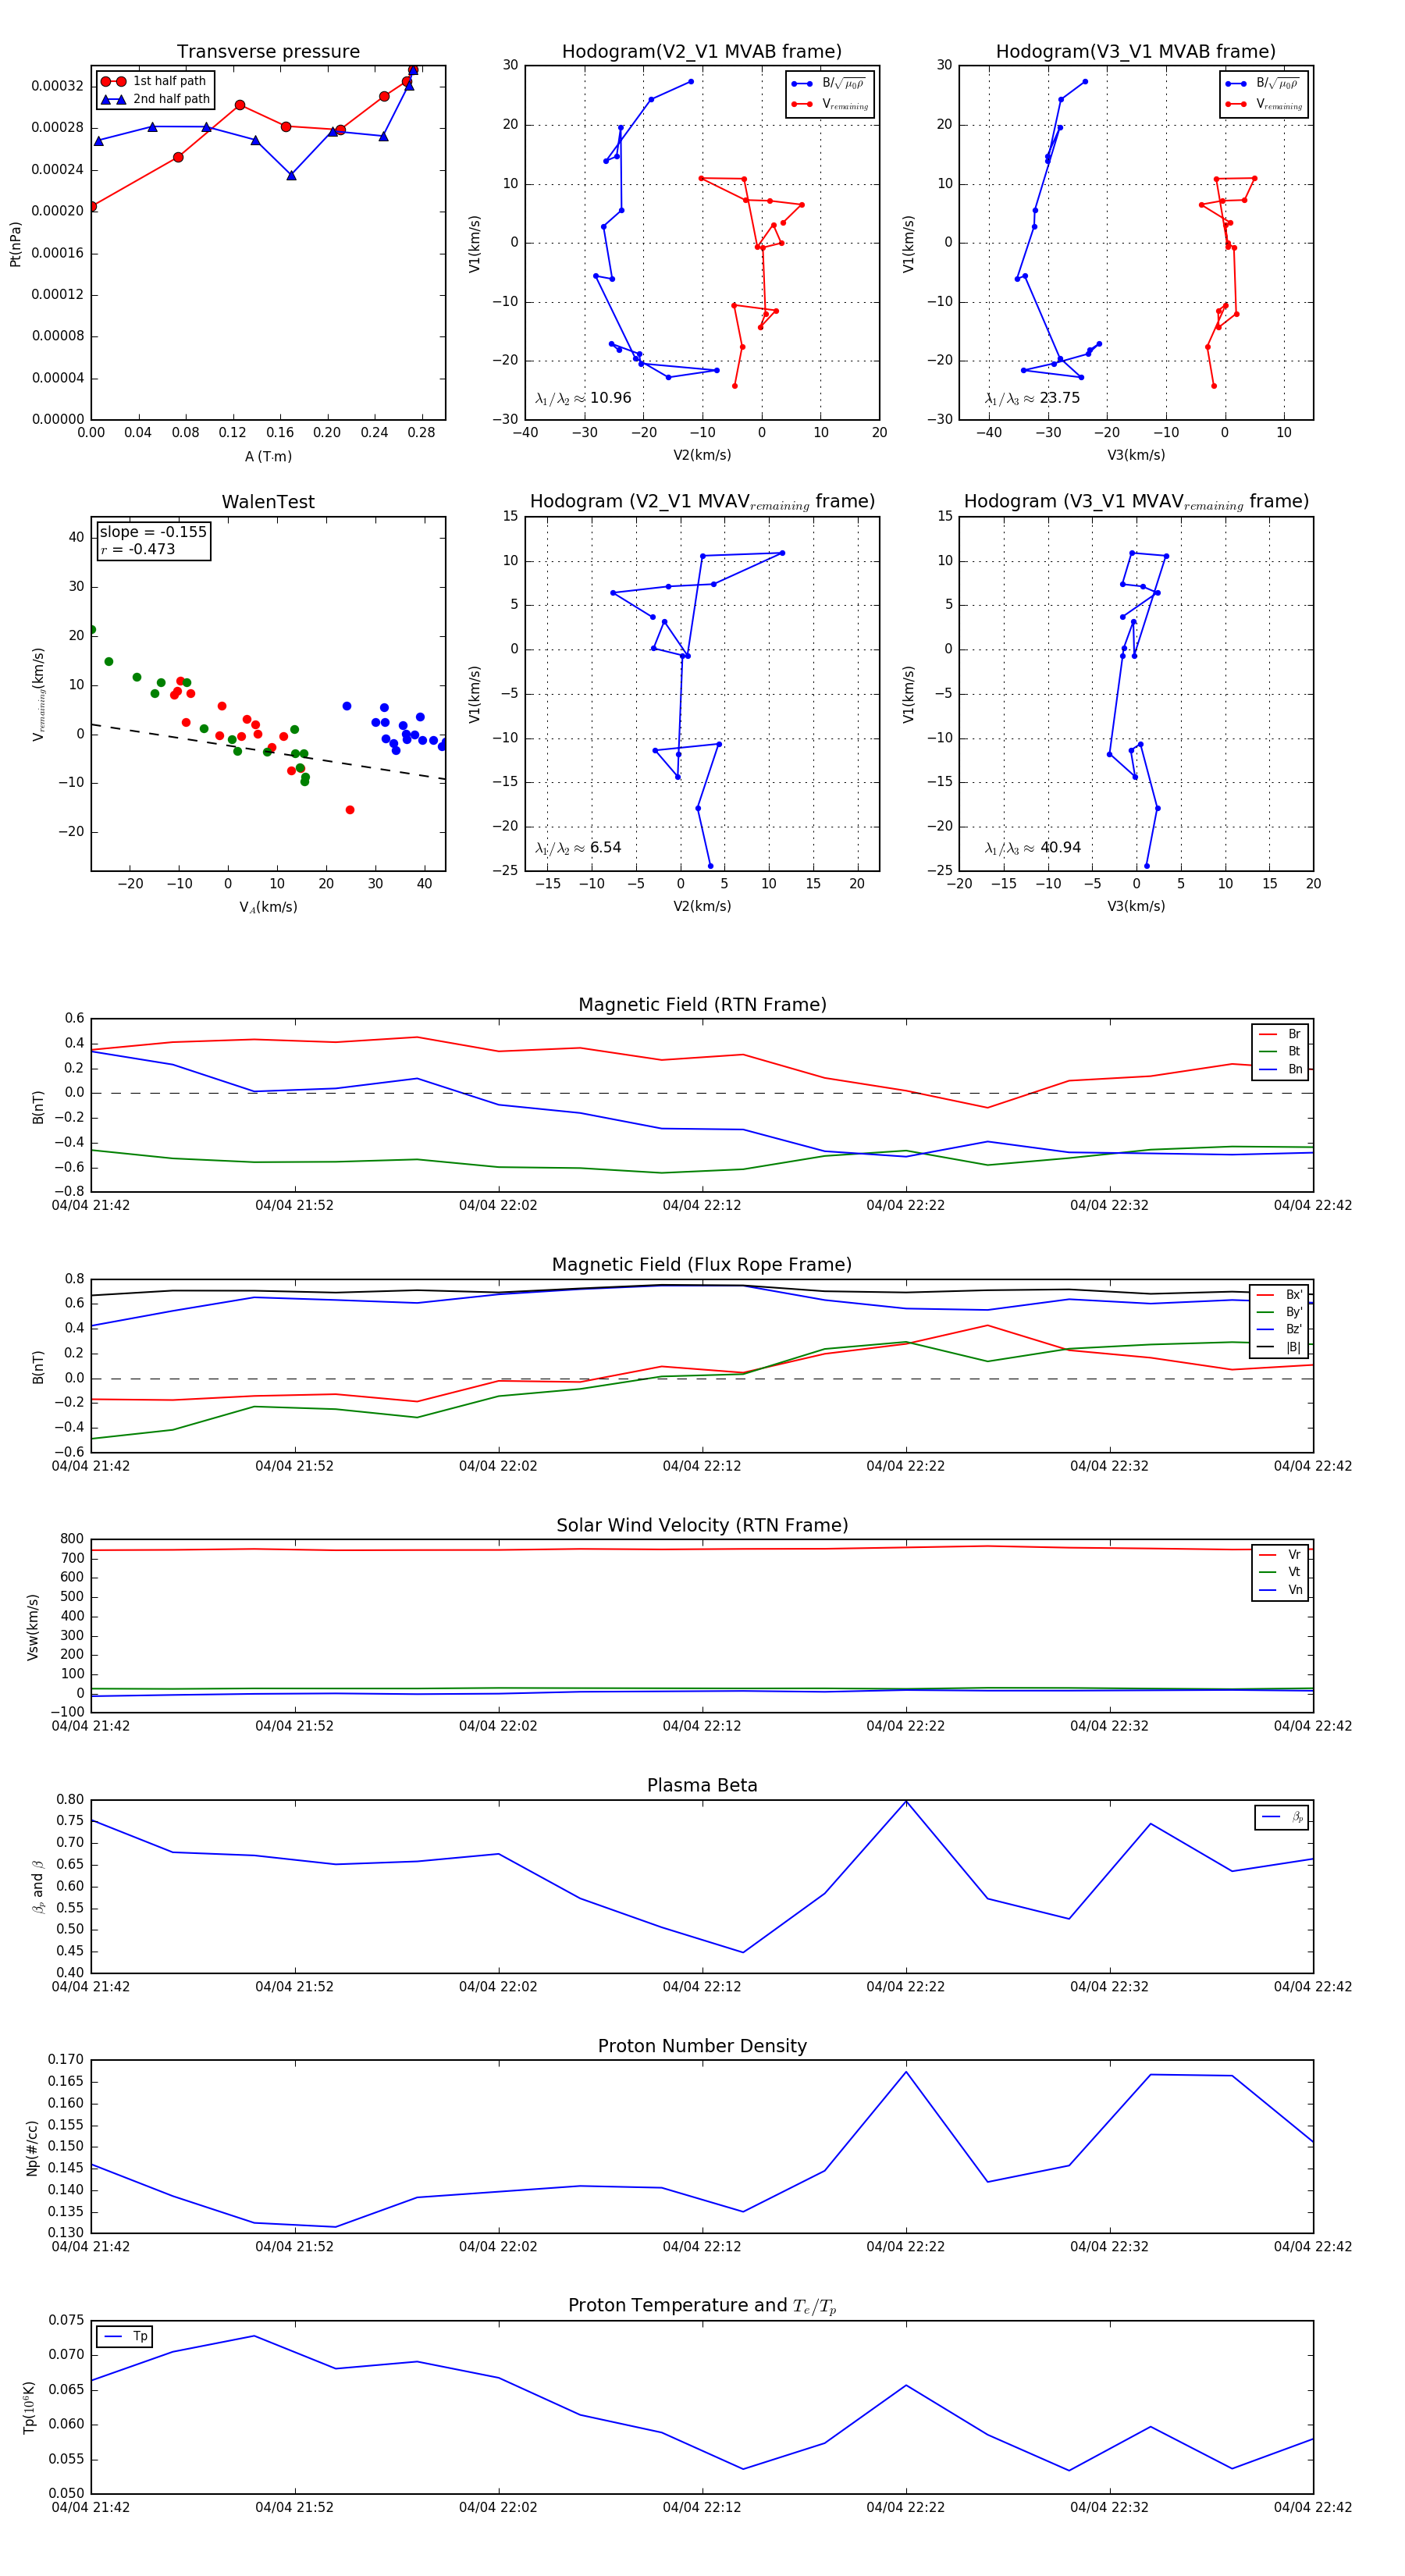Click Proton Temperature peak near 21:50
The height and width of the screenshot is (2576, 1405).
point(254,2336)
